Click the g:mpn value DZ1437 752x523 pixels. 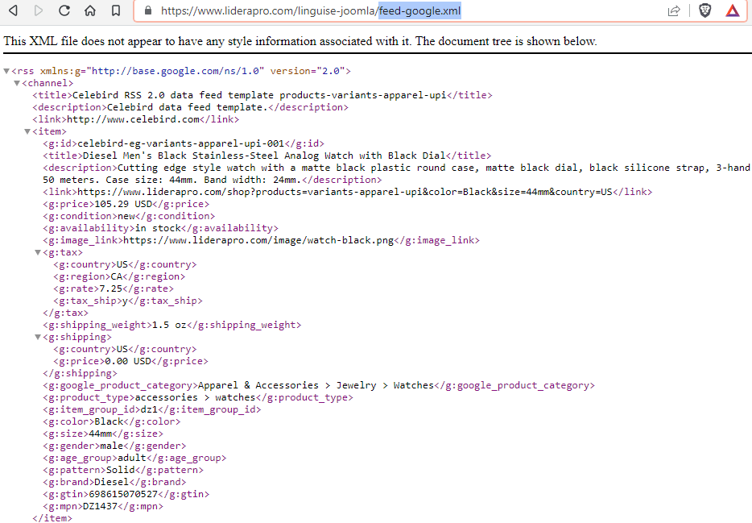pos(100,506)
